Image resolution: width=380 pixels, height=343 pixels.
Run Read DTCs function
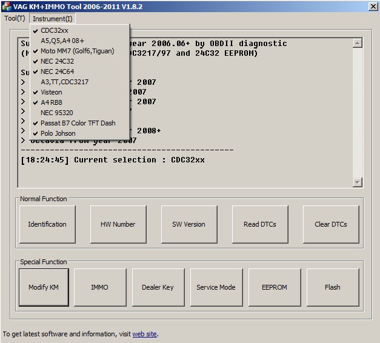pyautogui.click(x=260, y=224)
